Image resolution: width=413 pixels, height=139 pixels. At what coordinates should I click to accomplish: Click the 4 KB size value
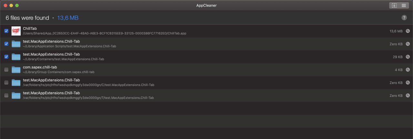coord(398,70)
